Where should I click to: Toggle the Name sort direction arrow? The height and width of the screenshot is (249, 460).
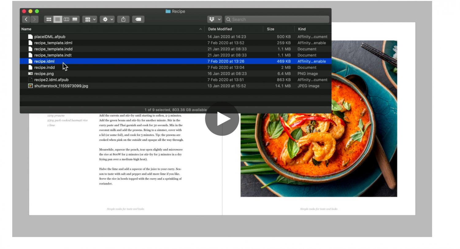(x=201, y=29)
